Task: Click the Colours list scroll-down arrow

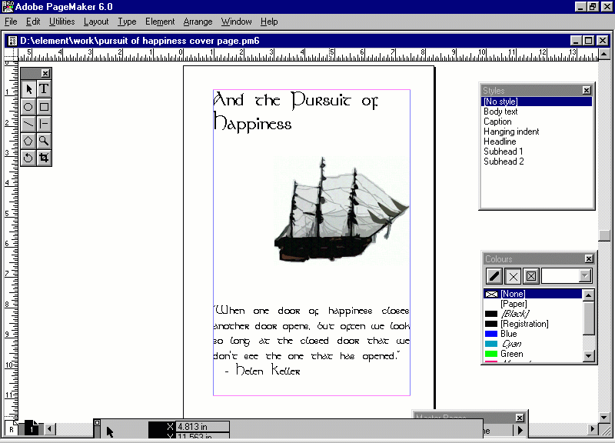Action: [589, 355]
